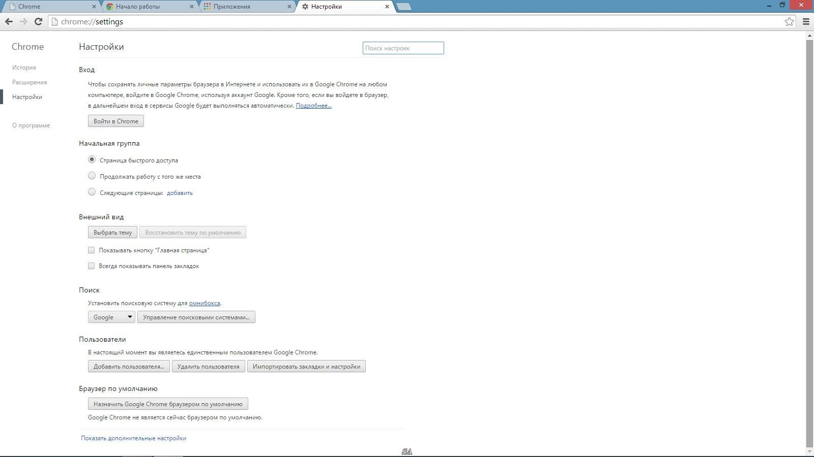Click the добавить link for start pages
This screenshot has width=814, height=457.
[x=180, y=193]
